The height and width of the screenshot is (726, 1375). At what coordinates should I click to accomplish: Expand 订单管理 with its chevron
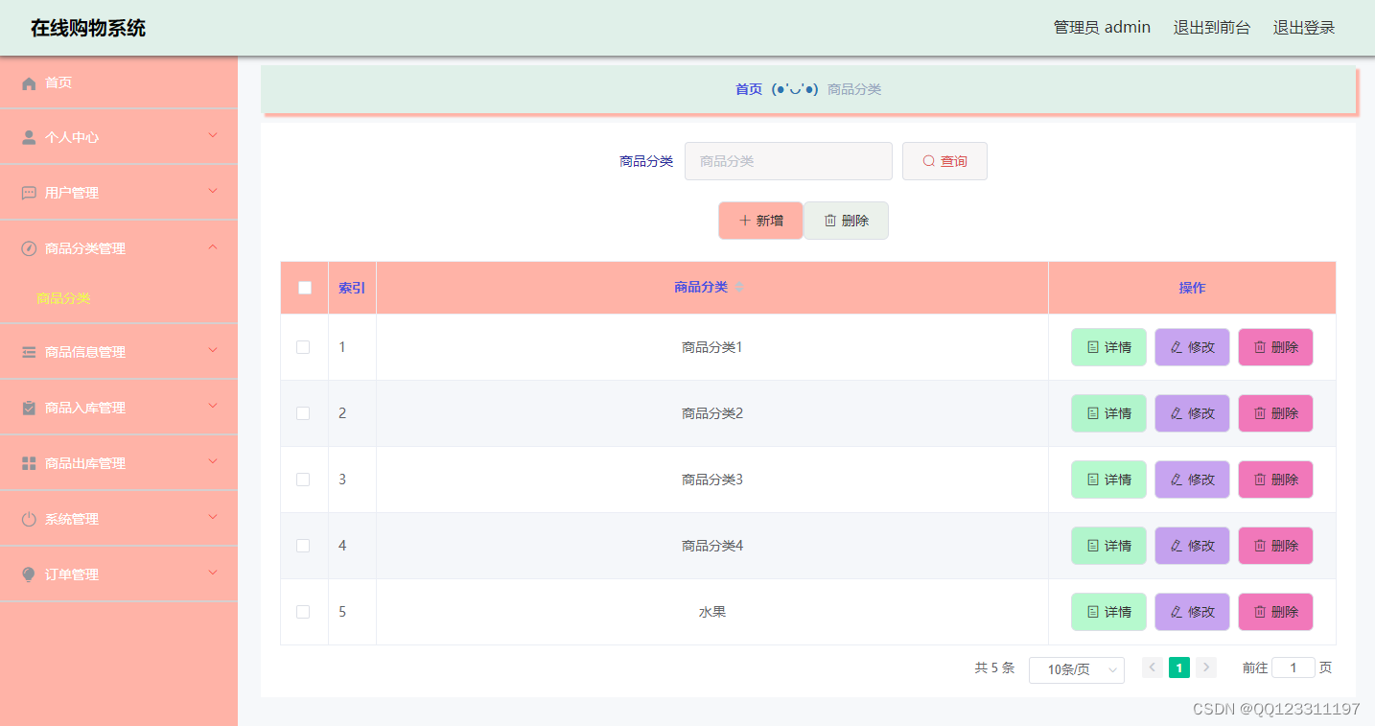pyautogui.click(x=213, y=573)
